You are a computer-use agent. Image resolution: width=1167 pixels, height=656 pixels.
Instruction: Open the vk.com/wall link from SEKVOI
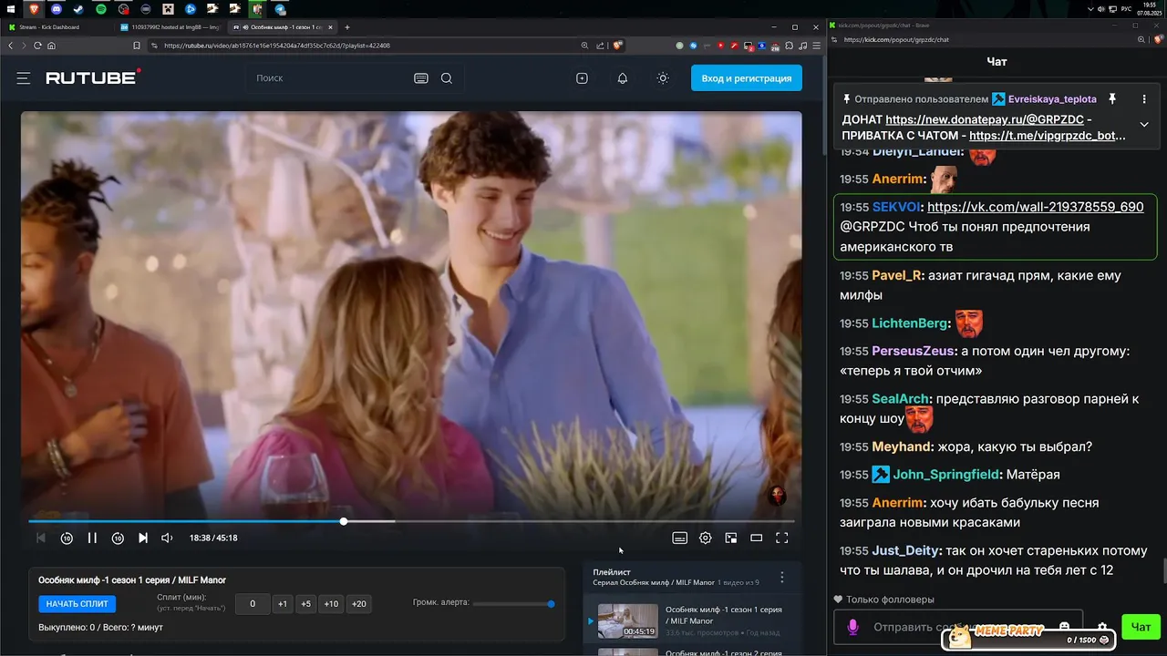1035,207
